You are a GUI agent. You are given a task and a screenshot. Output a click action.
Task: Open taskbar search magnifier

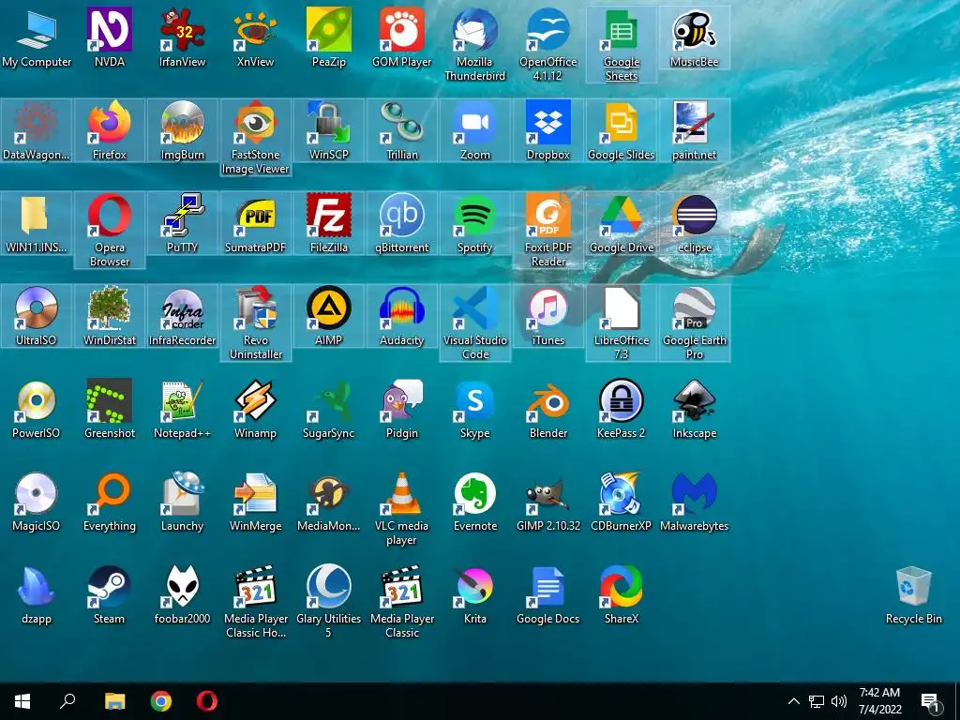(67, 701)
